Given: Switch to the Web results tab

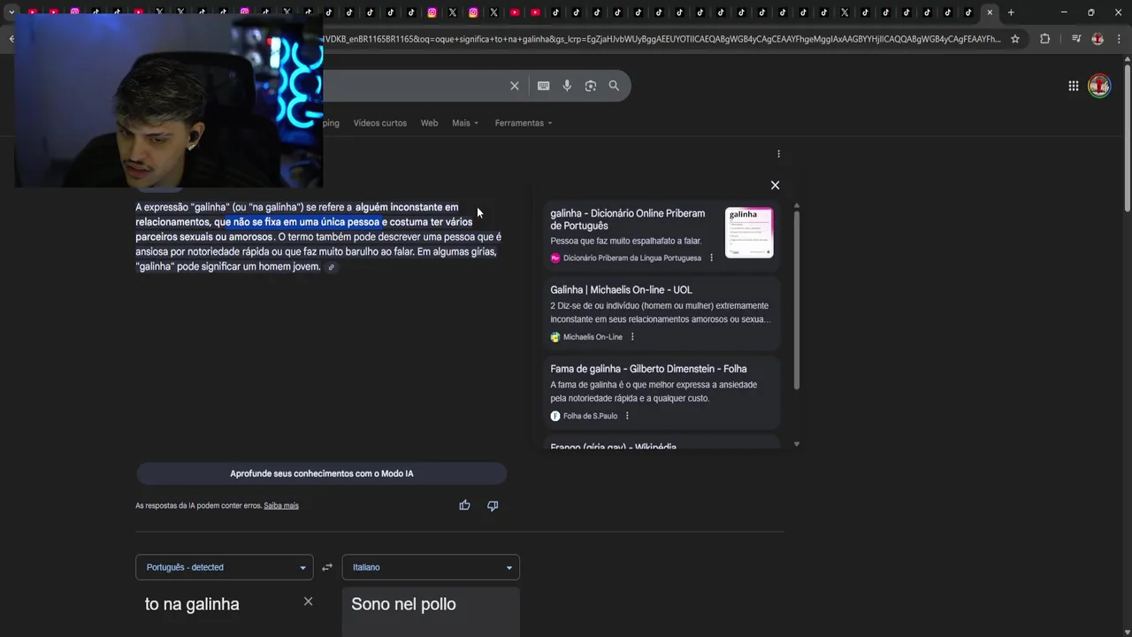Looking at the screenshot, I should tap(429, 123).
